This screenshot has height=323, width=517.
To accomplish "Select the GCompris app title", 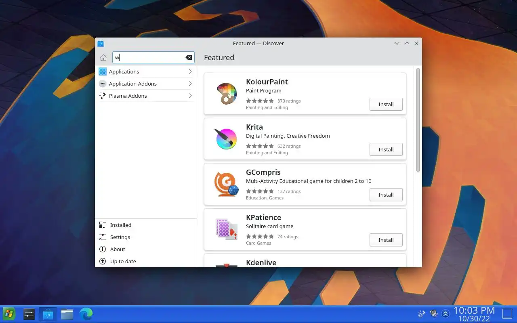I will [263, 172].
